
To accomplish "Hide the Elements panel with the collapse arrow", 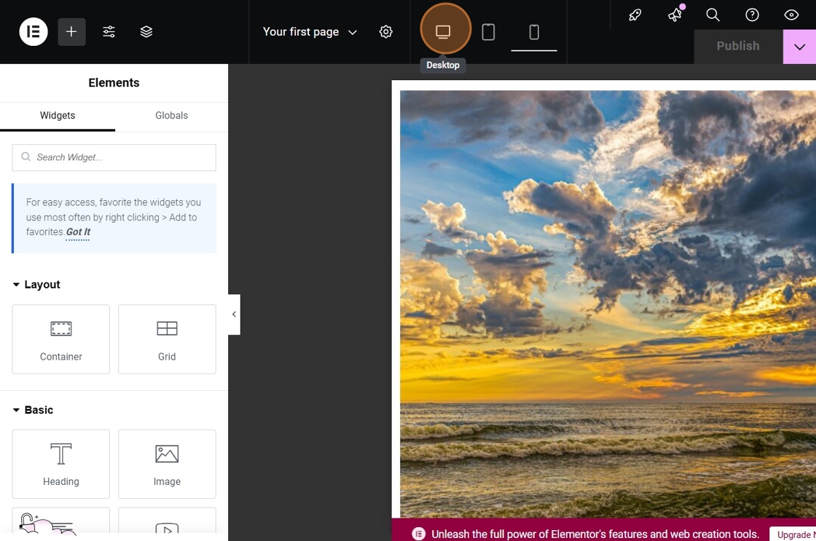I will [234, 315].
